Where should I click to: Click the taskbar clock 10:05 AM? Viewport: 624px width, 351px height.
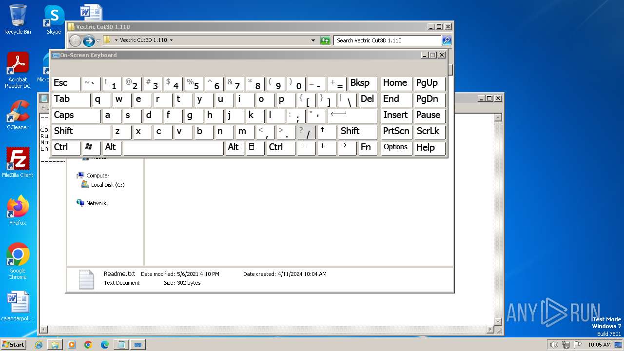tap(599, 345)
